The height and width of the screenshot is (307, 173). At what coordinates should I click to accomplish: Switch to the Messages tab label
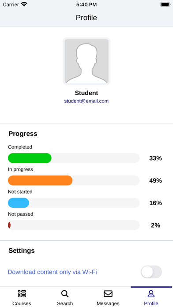(108, 303)
